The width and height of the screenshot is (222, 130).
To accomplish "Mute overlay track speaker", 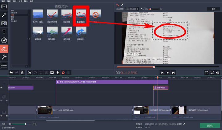I will [x=6, y=101].
